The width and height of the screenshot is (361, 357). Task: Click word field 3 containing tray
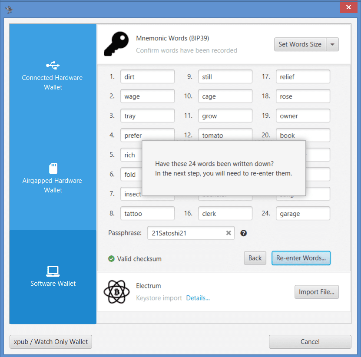point(147,116)
